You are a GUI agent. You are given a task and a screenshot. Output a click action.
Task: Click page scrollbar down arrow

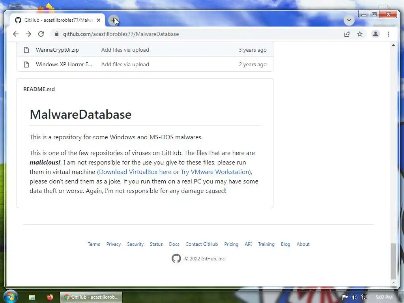tap(393, 282)
